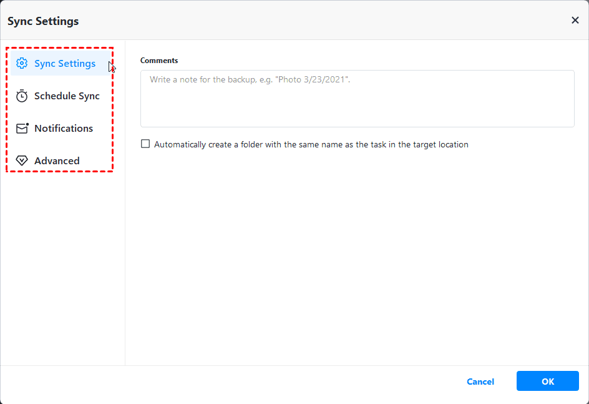Focus the Comments note text box

click(357, 99)
